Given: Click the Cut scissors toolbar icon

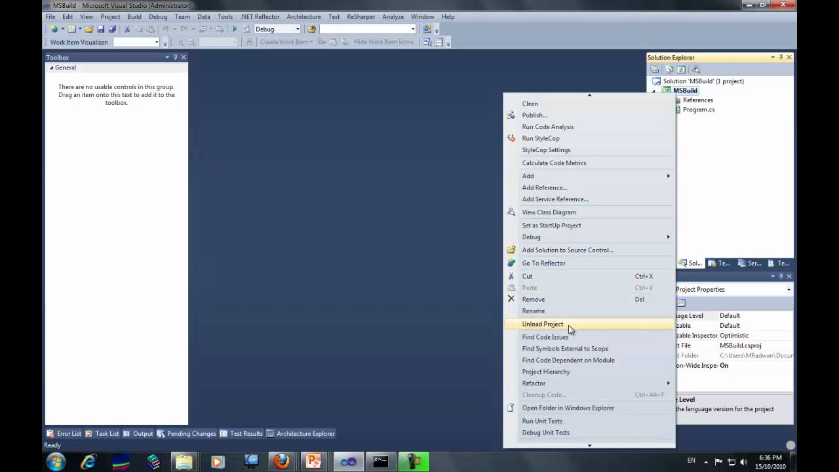Looking at the screenshot, I should coord(127,29).
